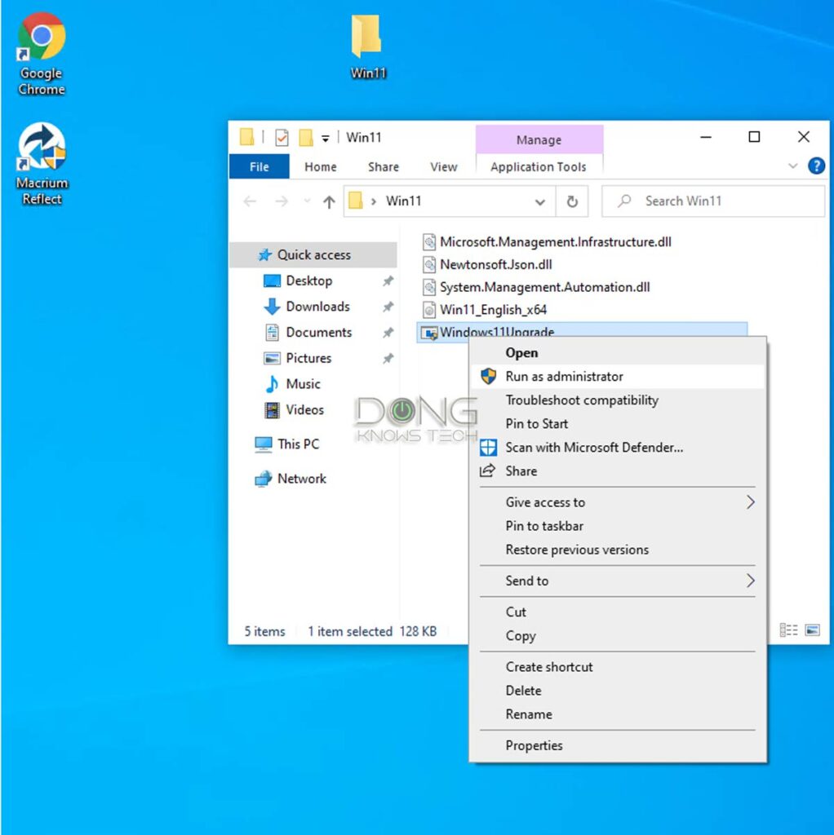Screen dimensions: 834x835
Task: Open Desktop in the navigation pane
Action: (308, 281)
